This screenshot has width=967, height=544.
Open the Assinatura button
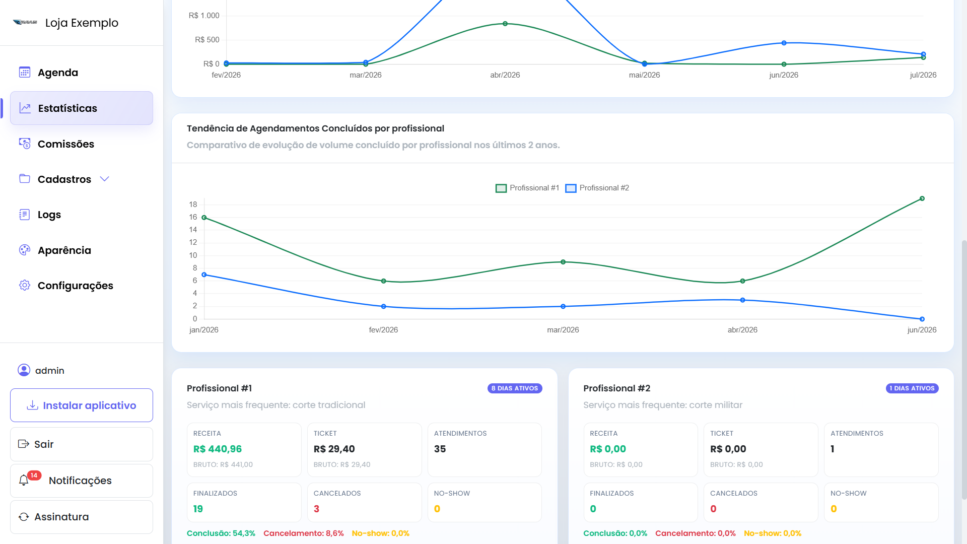click(82, 517)
